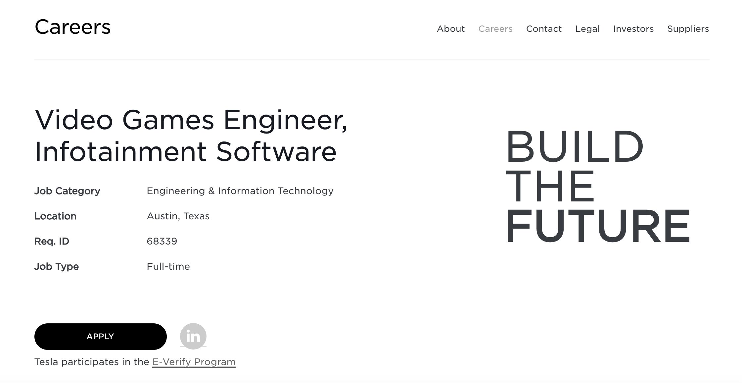Click the Req. ID label
The image size is (742, 383).
coord(52,241)
